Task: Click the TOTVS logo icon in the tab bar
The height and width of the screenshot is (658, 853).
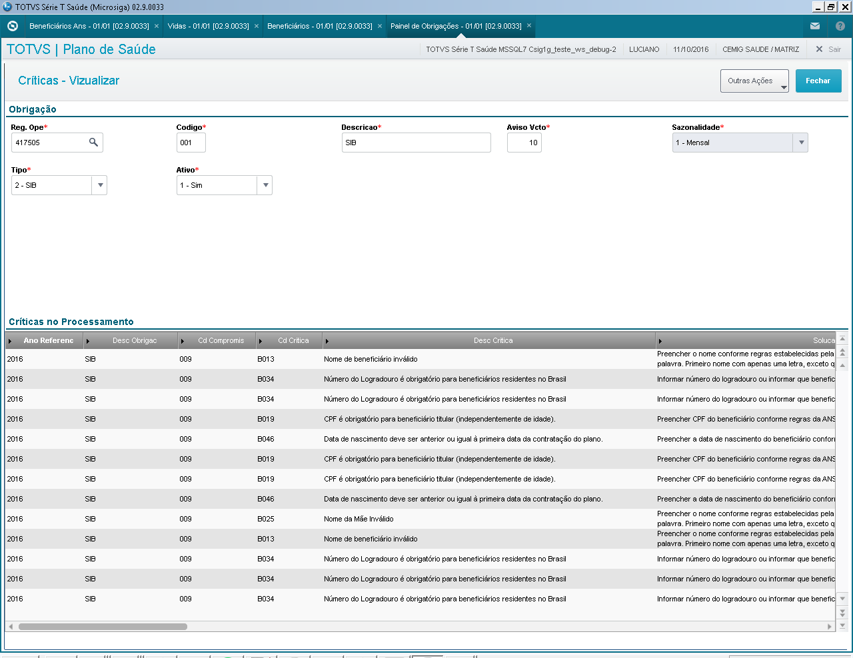Action: pos(12,26)
